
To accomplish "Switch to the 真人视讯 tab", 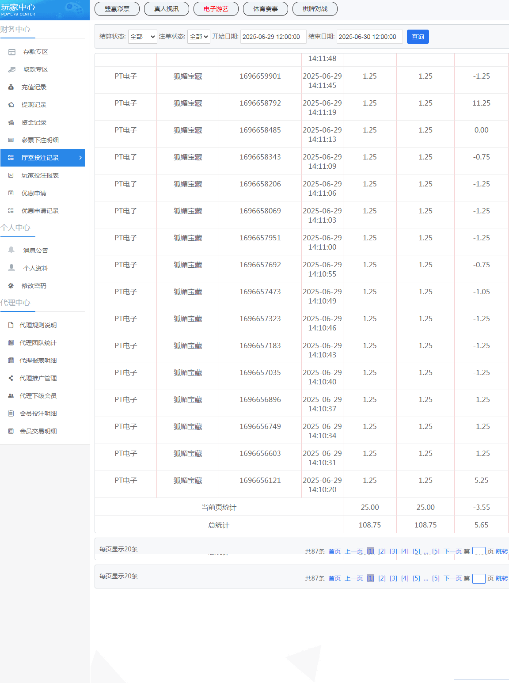I will click(167, 9).
